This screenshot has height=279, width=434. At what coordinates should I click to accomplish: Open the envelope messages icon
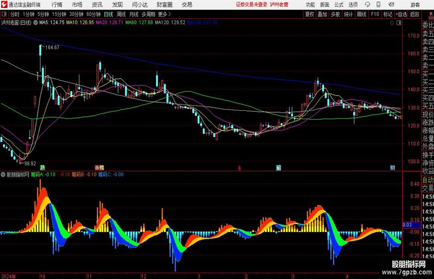tap(391, 5)
